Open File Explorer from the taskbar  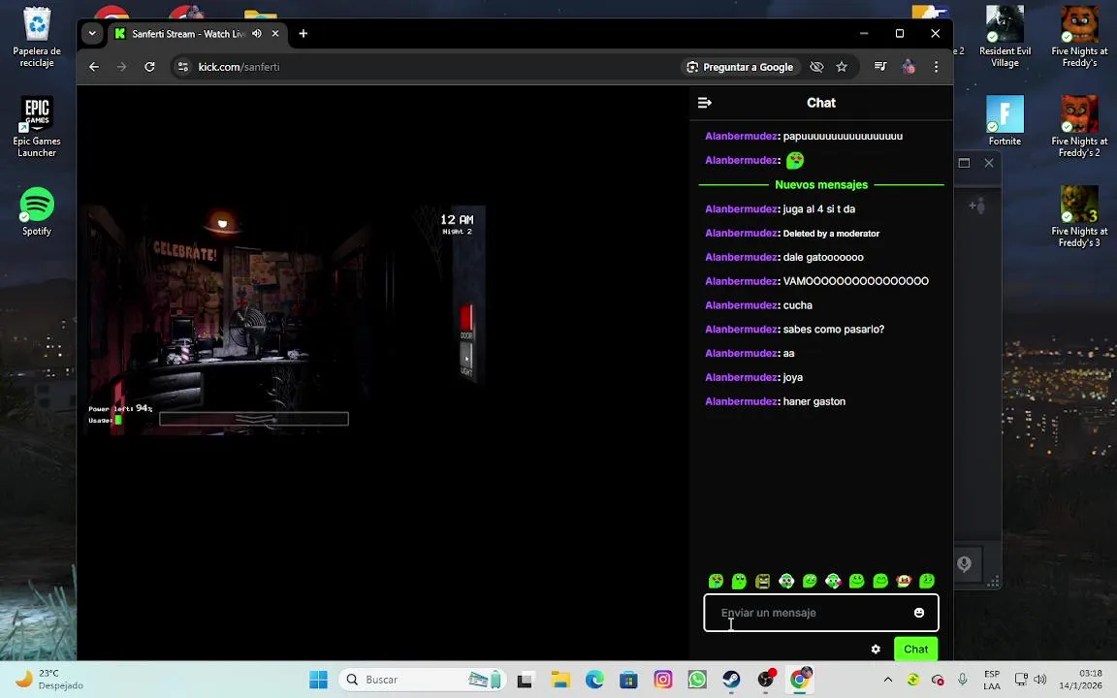click(x=559, y=680)
